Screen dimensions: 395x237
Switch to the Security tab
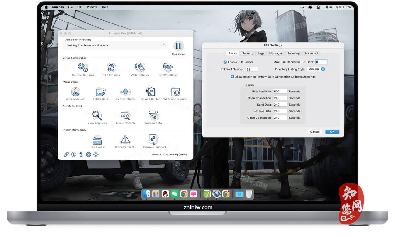247,53
